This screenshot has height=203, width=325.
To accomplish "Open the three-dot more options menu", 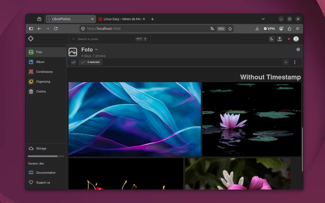I will tap(295, 62).
